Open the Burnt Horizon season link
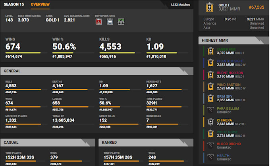 coord(230,73)
